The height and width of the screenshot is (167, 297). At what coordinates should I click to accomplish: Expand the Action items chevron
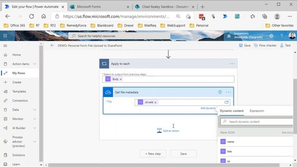[x=35, y=64]
